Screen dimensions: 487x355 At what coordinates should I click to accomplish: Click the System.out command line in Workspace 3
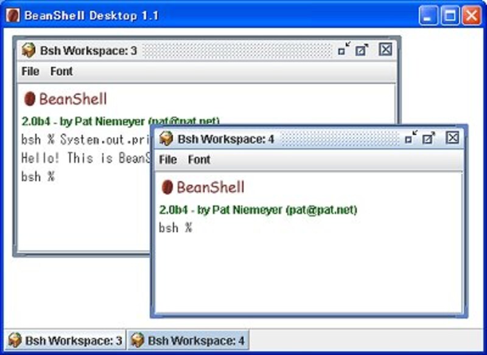[x=86, y=140]
